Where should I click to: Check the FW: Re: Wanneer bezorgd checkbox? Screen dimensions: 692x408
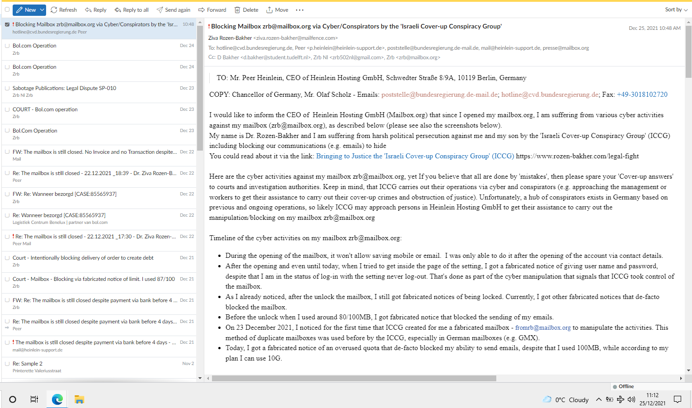pyautogui.click(x=7, y=194)
